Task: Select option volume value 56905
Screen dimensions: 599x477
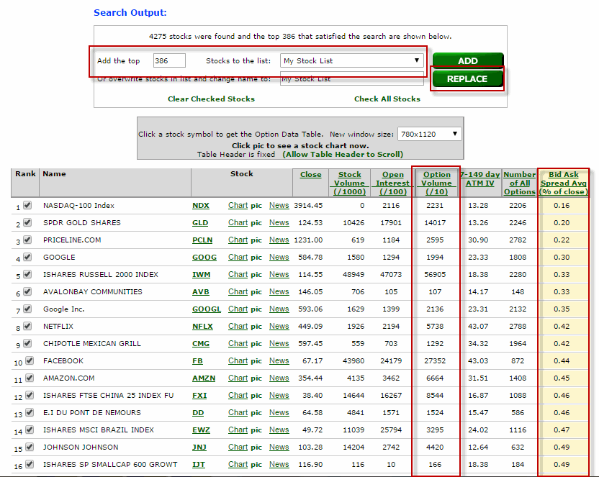Action: 435,274
